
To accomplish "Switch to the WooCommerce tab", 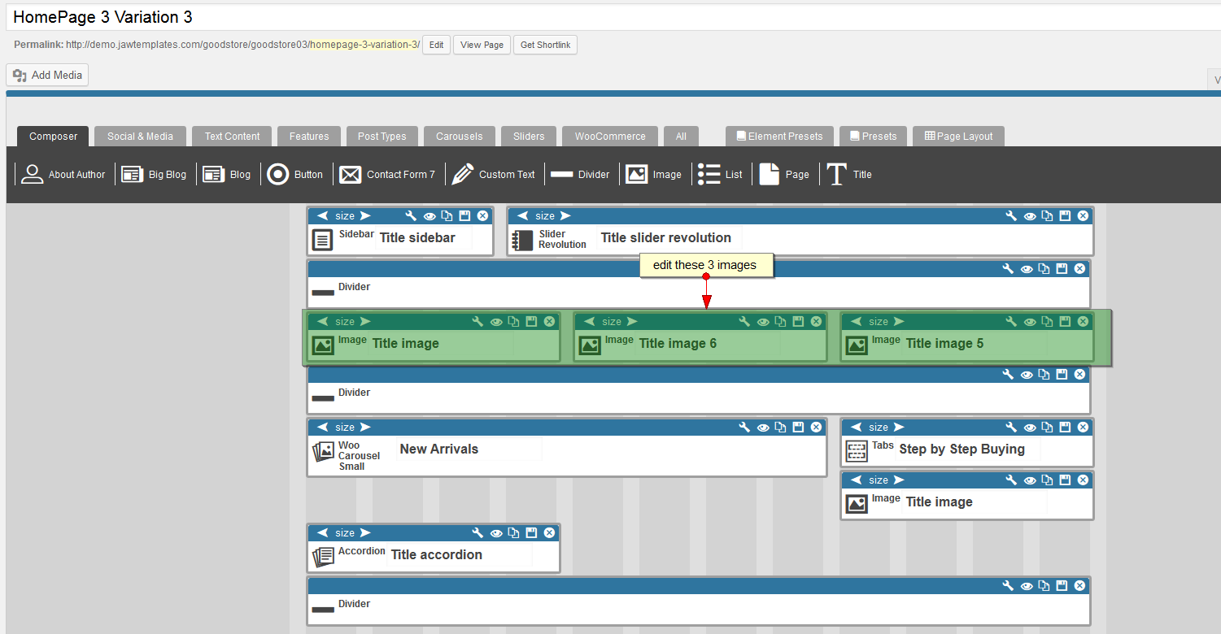I will pyautogui.click(x=610, y=137).
